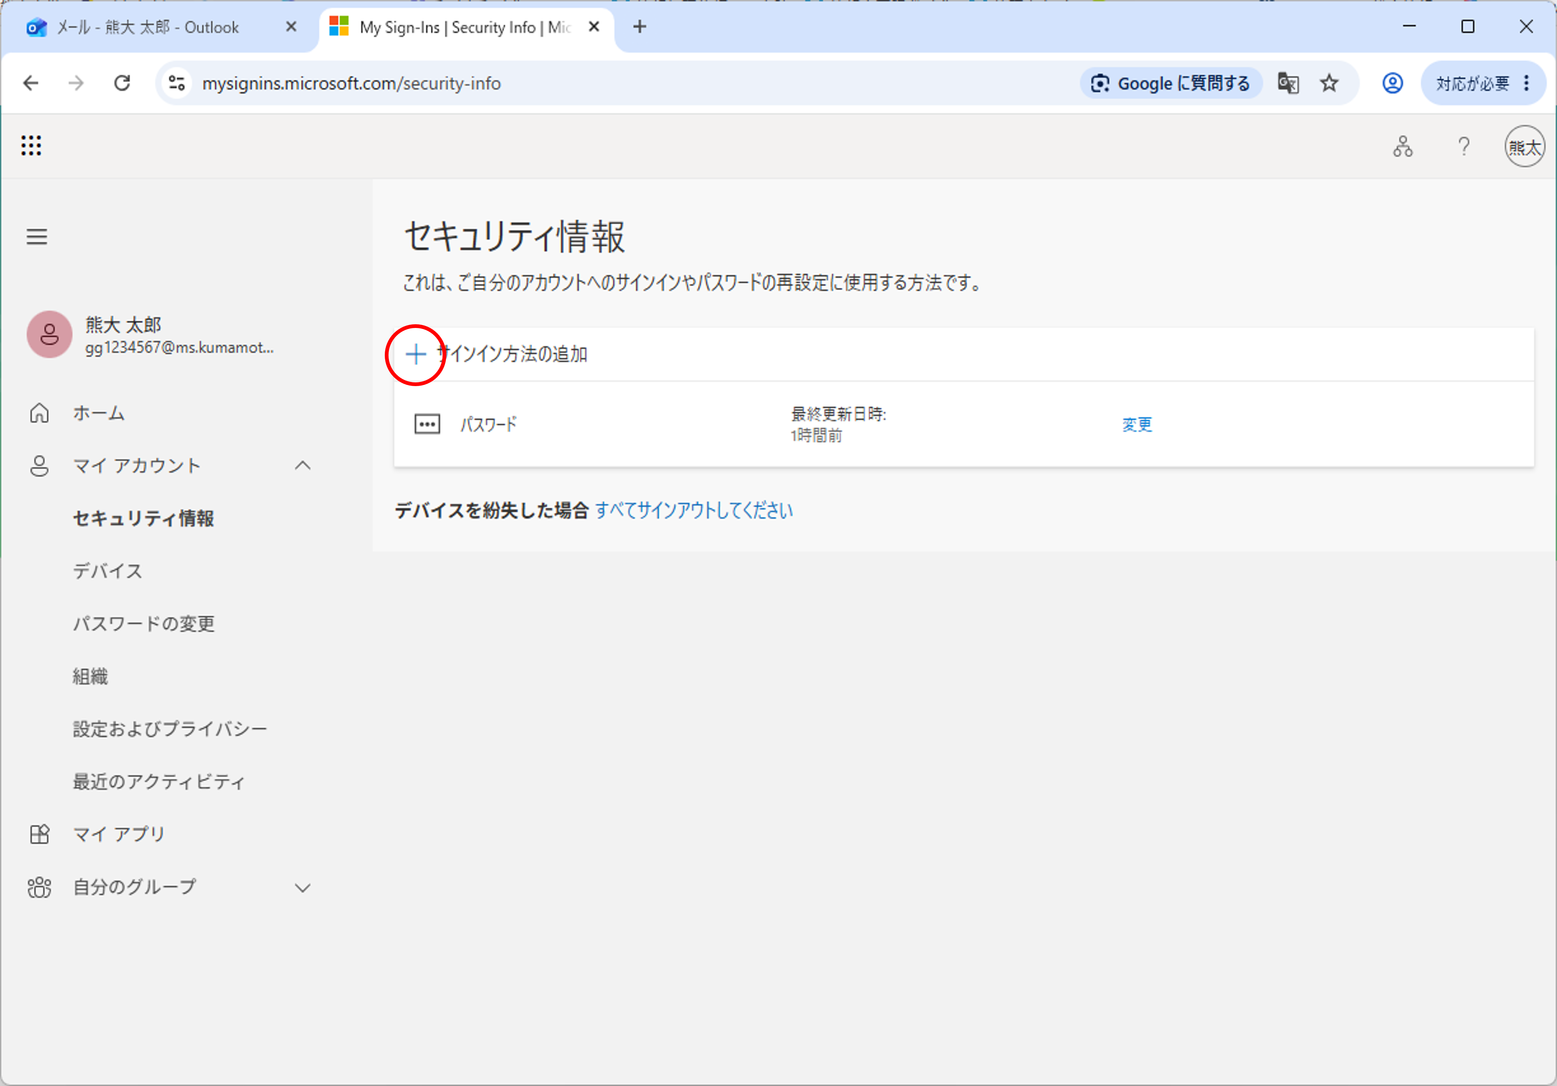Click the 変更 link for パスワード
1557x1086 pixels.
coord(1137,425)
